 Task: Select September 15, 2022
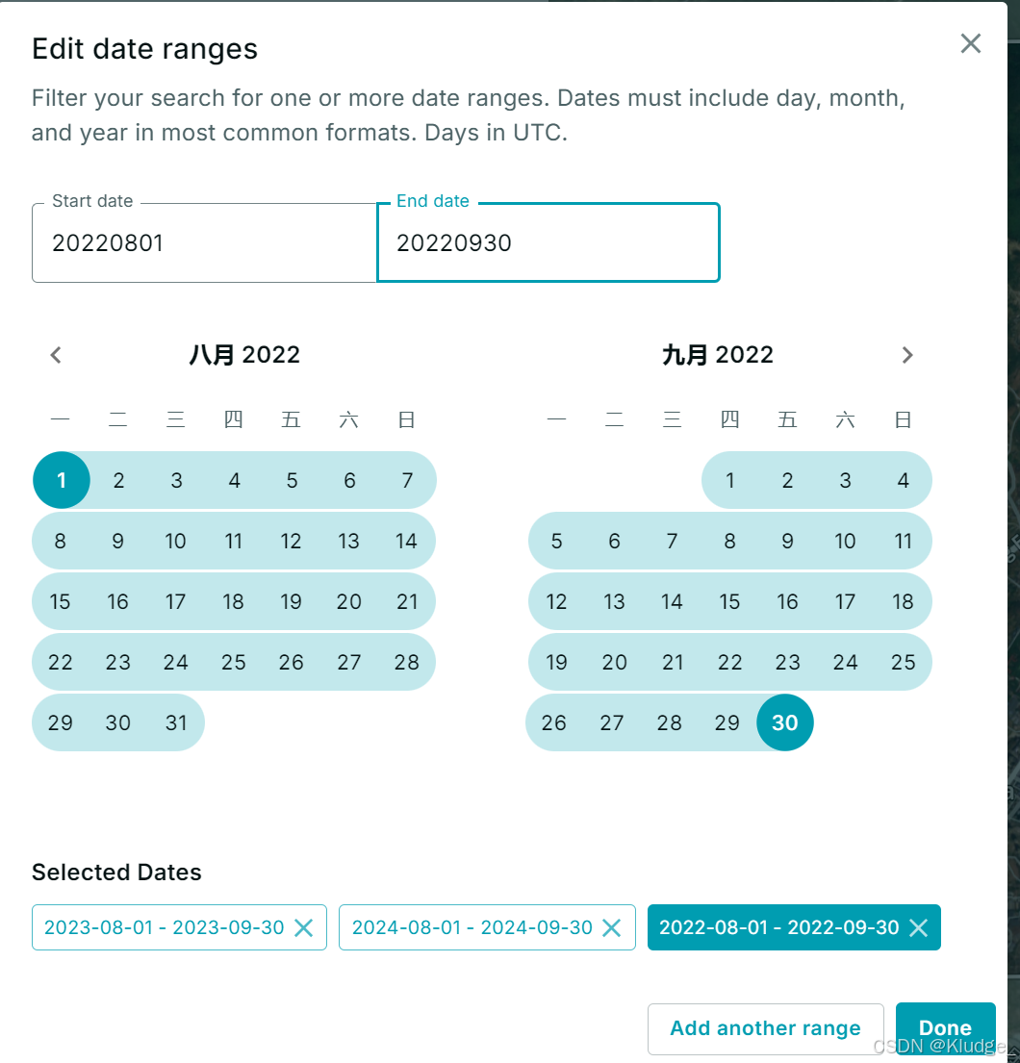point(729,601)
